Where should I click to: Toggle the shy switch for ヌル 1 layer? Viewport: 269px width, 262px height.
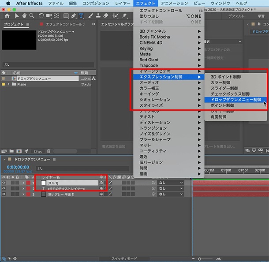pyautogui.click(x=101, y=183)
